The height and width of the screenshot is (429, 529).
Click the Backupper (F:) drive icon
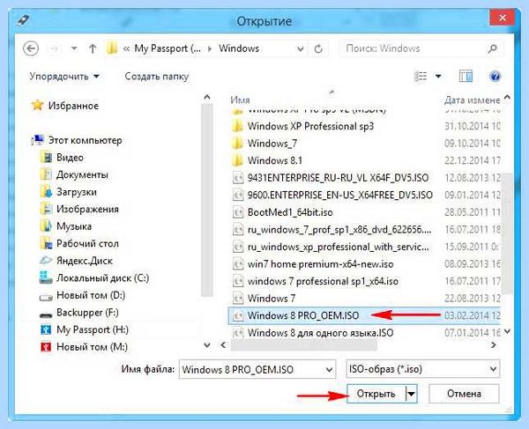click(x=46, y=315)
